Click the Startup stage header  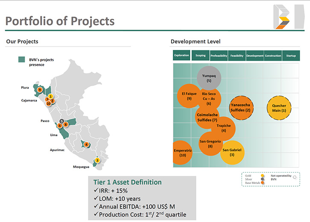tap(291, 55)
